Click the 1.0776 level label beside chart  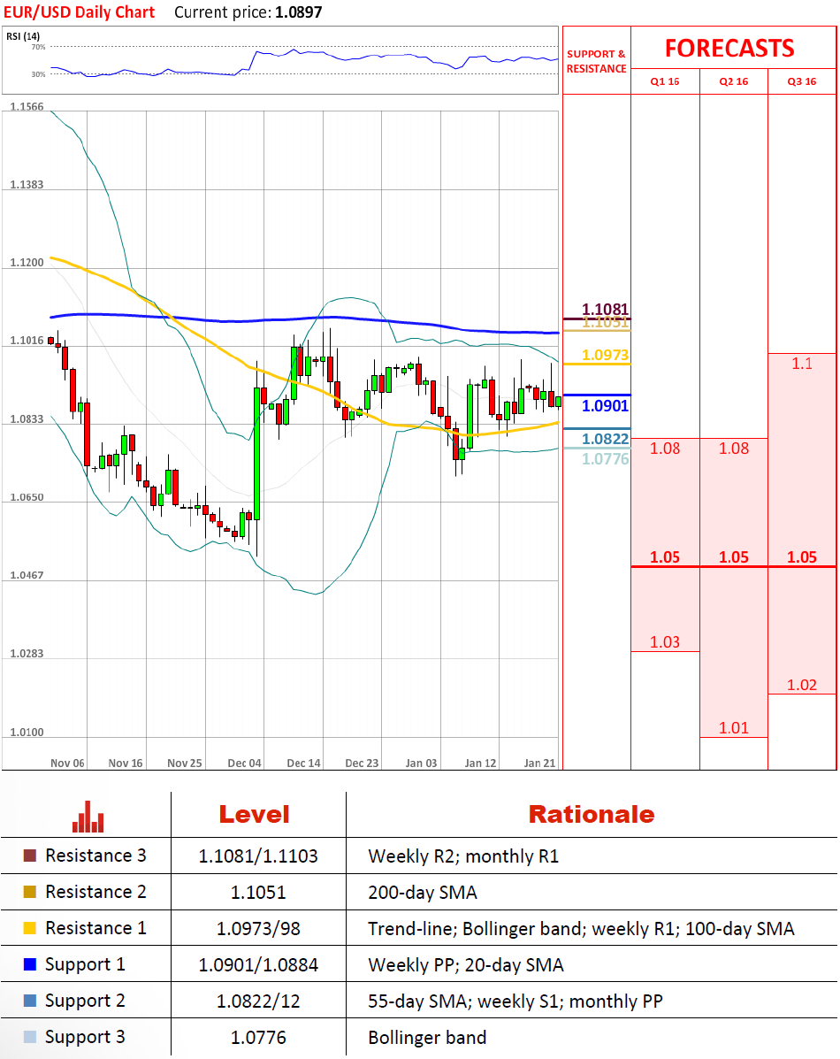(x=605, y=459)
